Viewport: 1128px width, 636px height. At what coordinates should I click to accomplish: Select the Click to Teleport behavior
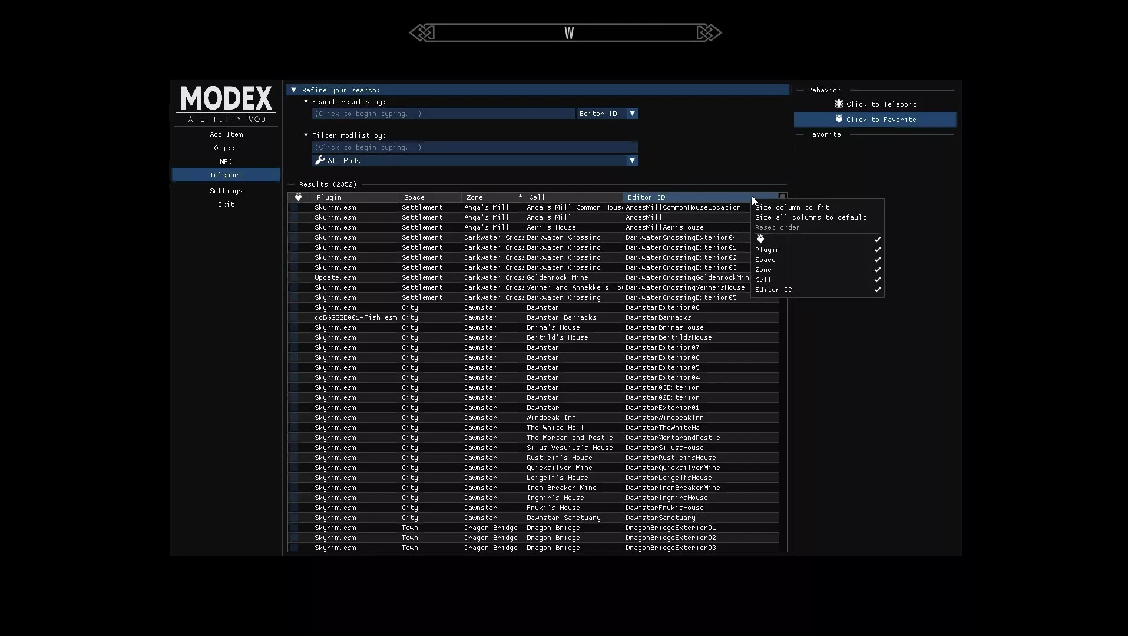tap(875, 104)
